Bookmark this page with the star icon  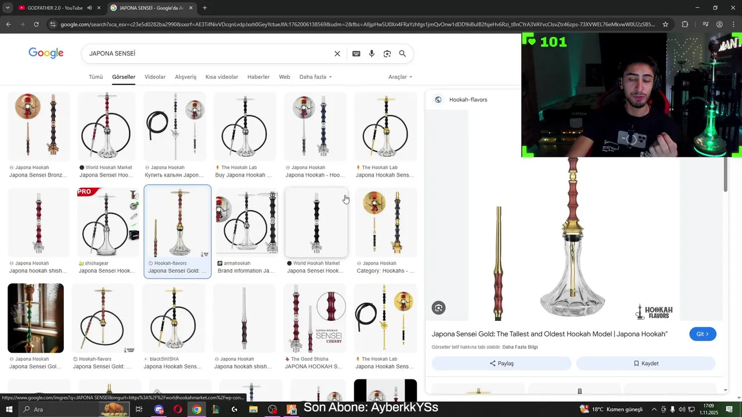[665, 24]
